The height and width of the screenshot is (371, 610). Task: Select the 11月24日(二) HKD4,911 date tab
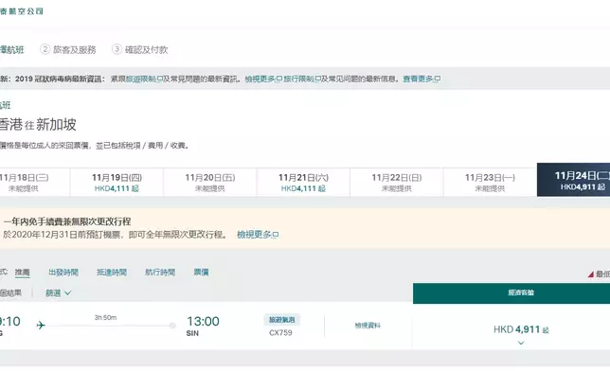573,180
